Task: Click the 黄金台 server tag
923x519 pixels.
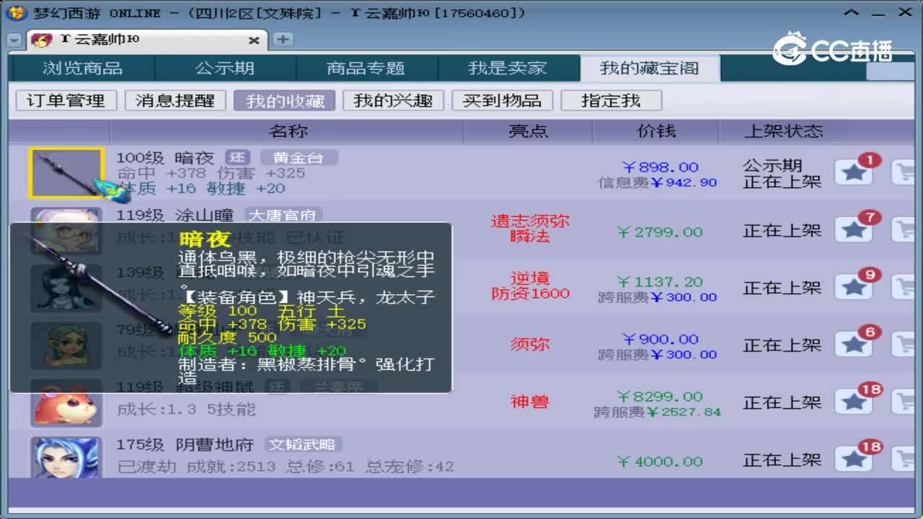Action: coord(299,158)
